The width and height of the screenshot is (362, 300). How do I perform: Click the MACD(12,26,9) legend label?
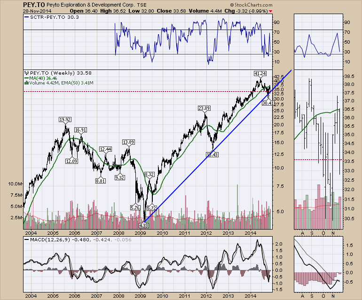coord(50,240)
